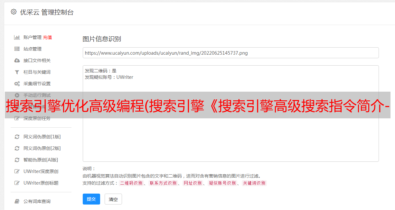Click the gears icon for 采集细节设置
This screenshot has width=395, height=210.
pyautogui.click(x=17, y=84)
